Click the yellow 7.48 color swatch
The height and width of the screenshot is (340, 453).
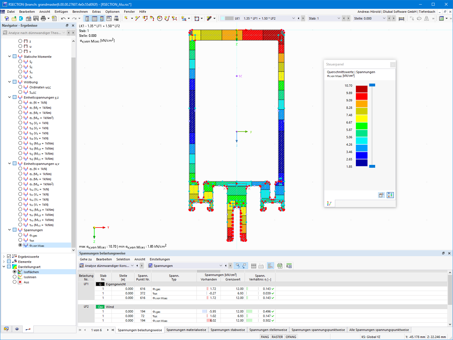pyautogui.click(x=362, y=118)
